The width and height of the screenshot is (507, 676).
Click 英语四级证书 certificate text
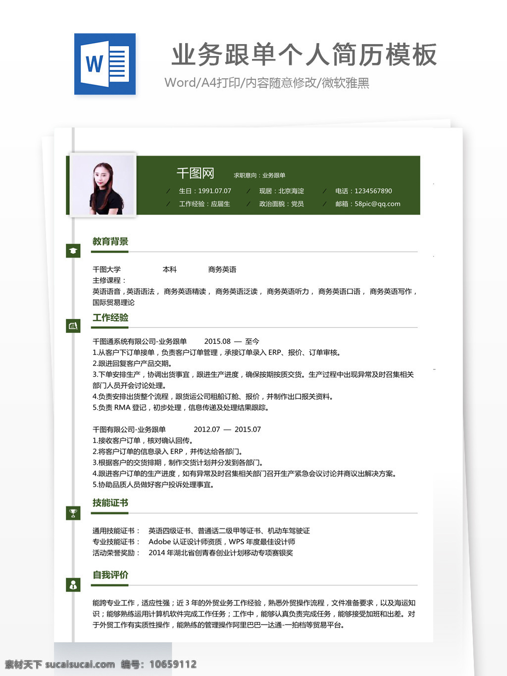(x=169, y=531)
